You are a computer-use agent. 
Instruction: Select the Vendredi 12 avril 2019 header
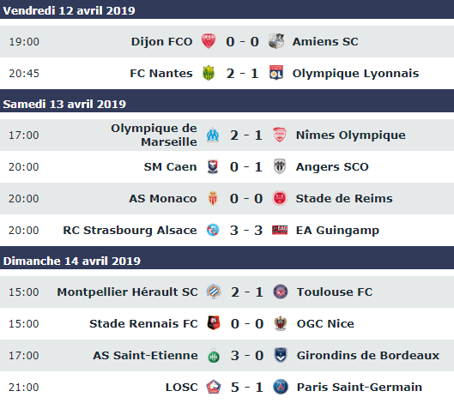click(x=227, y=9)
